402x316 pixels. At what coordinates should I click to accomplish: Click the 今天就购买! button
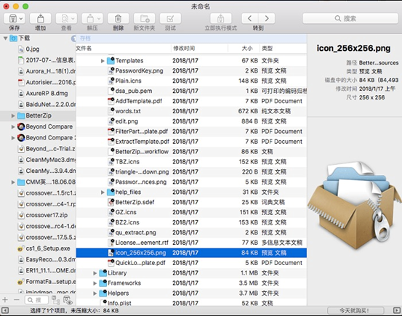click(355, 311)
